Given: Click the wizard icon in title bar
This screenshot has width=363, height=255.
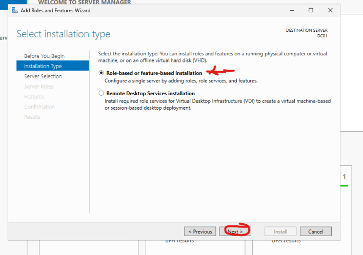Looking at the screenshot, I should click(14, 10).
